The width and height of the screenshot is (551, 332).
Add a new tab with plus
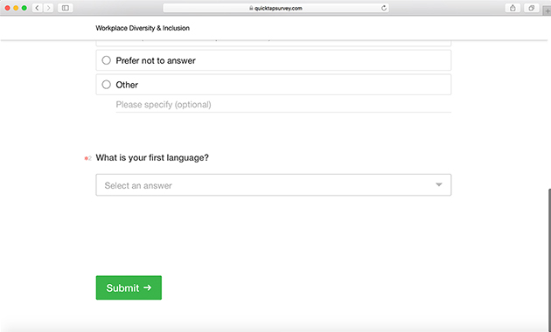[548, 10]
